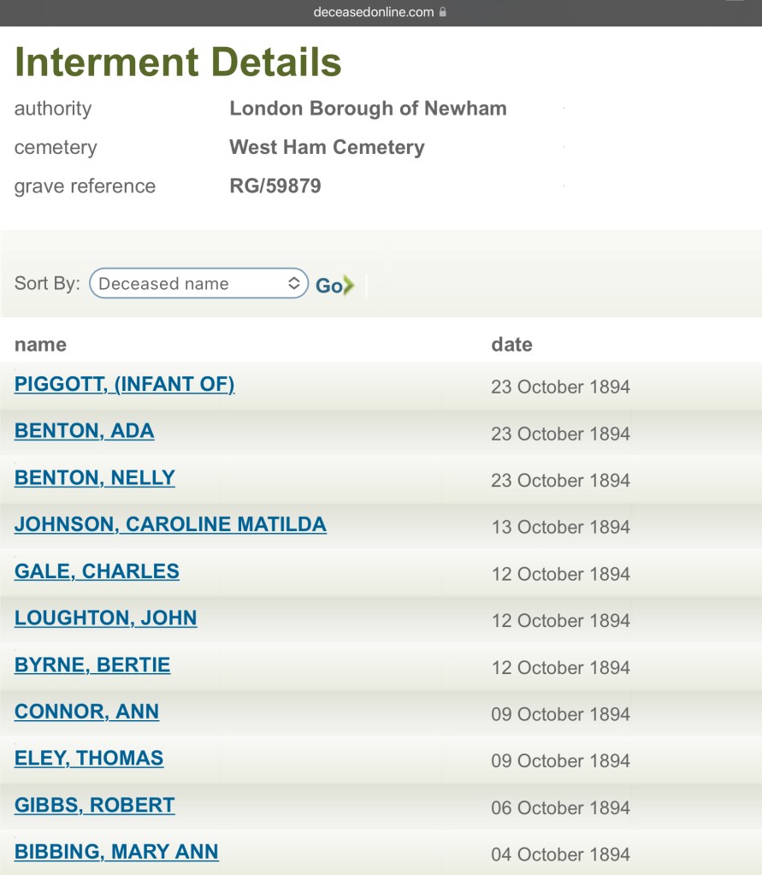The height and width of the screenshot is (875, 762).
Task: Select ELEY, THOMAS entry
Action: click(89, 758)
